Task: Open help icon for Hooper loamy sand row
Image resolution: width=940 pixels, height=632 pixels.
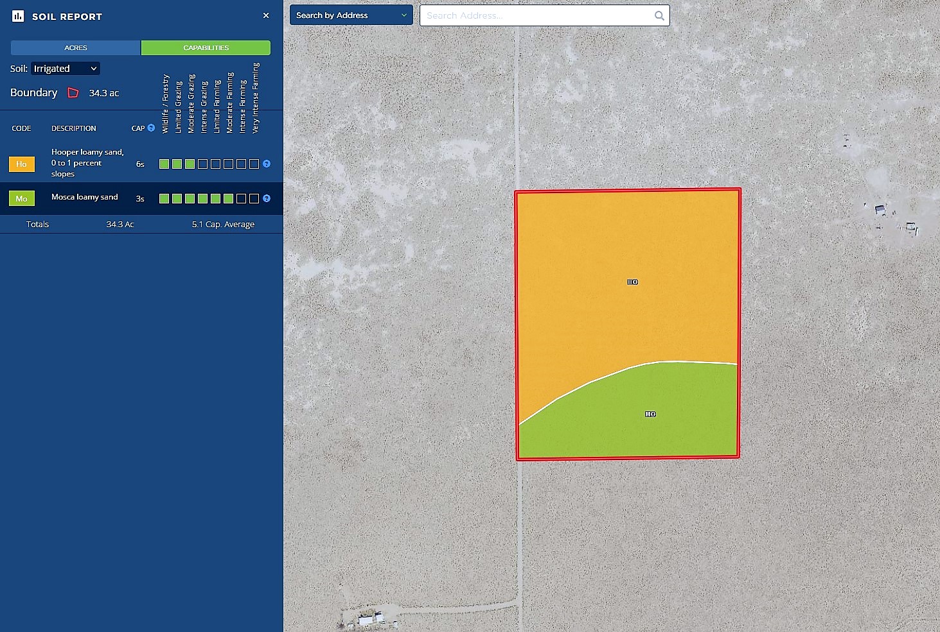Action: coord(267,164)
